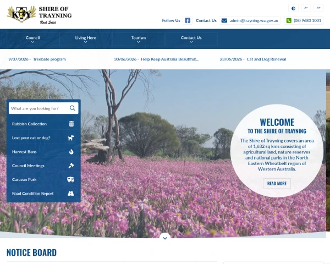Click the 23/06/2026 date text

tap(231, 59)
